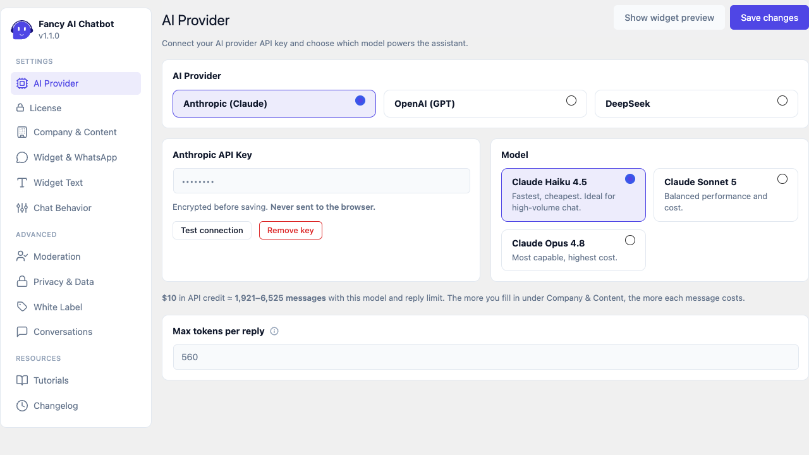Viewport: 809px width, 455px height.
Task: Open the AI Provider settings page
Action: tap(76, 83)
